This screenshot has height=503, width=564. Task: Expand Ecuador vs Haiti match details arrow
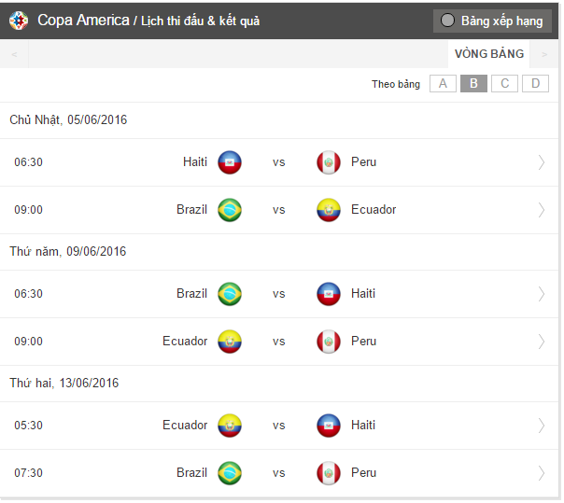pyautogui.click(x=542, y=426)
